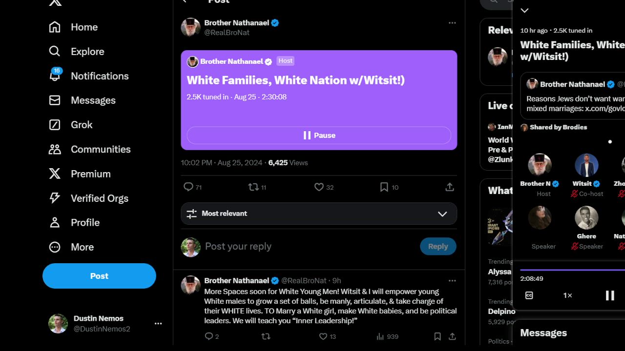The image size is (625, 351).
Task: Click the share icon on main post
Action: 450,187
